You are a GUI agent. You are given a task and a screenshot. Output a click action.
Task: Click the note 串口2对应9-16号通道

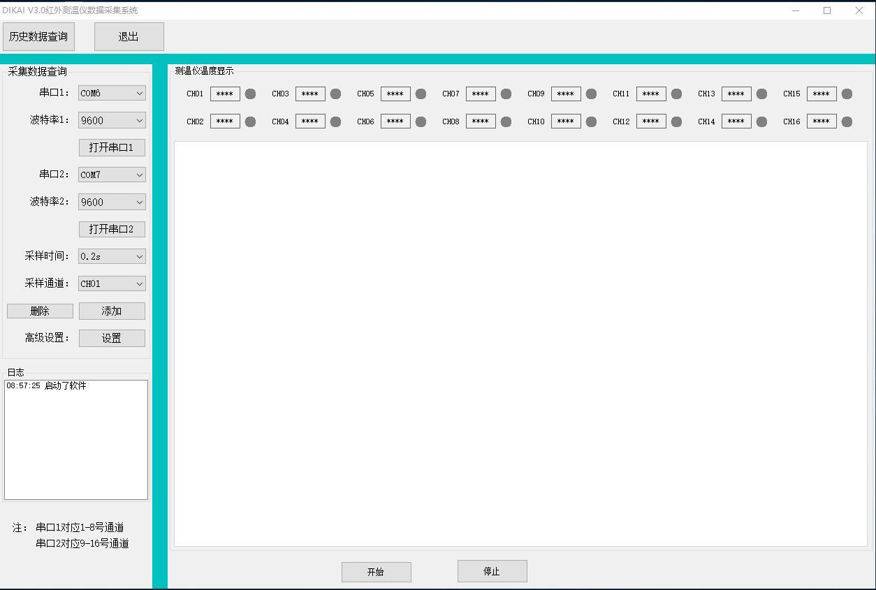82,543
